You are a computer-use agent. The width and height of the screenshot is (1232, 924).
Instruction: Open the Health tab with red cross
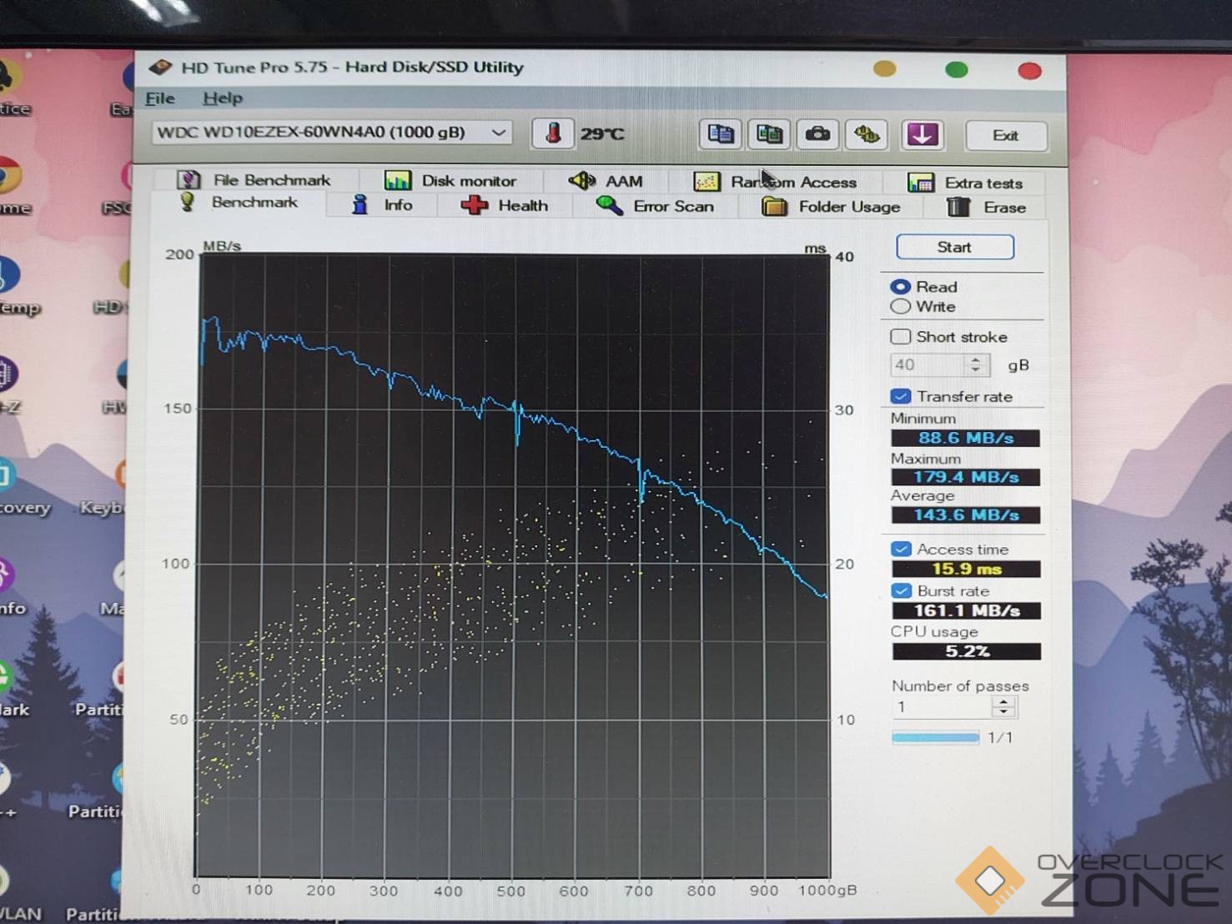click(x=505, y=205)
